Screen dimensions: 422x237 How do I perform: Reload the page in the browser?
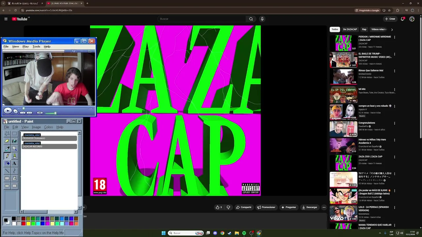click(x=15, y=10)
